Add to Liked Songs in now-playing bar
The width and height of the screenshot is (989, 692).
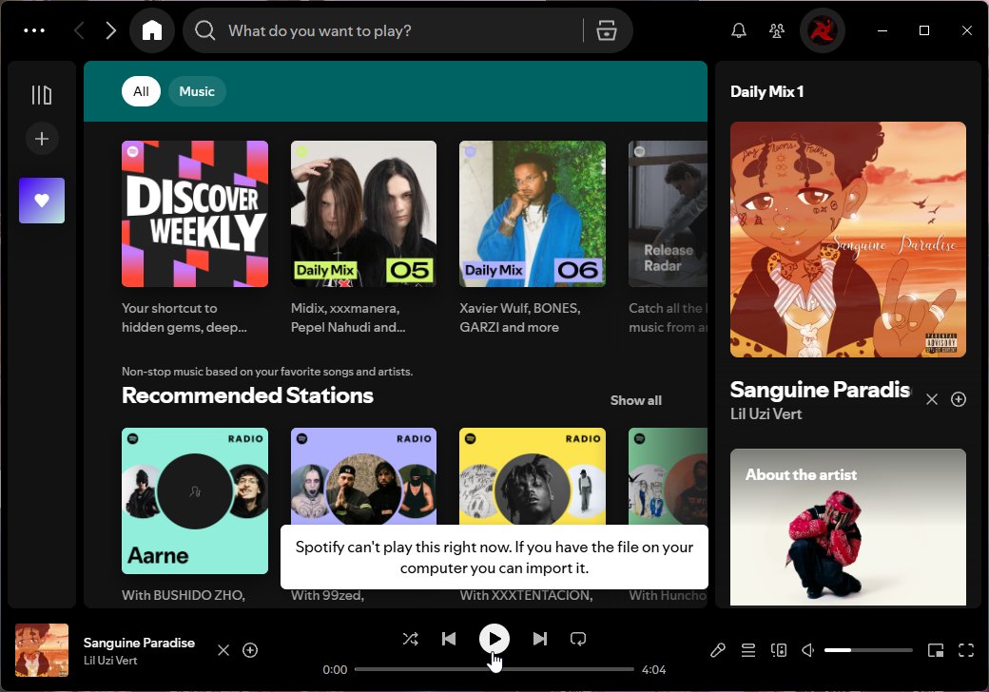[250, 650]
